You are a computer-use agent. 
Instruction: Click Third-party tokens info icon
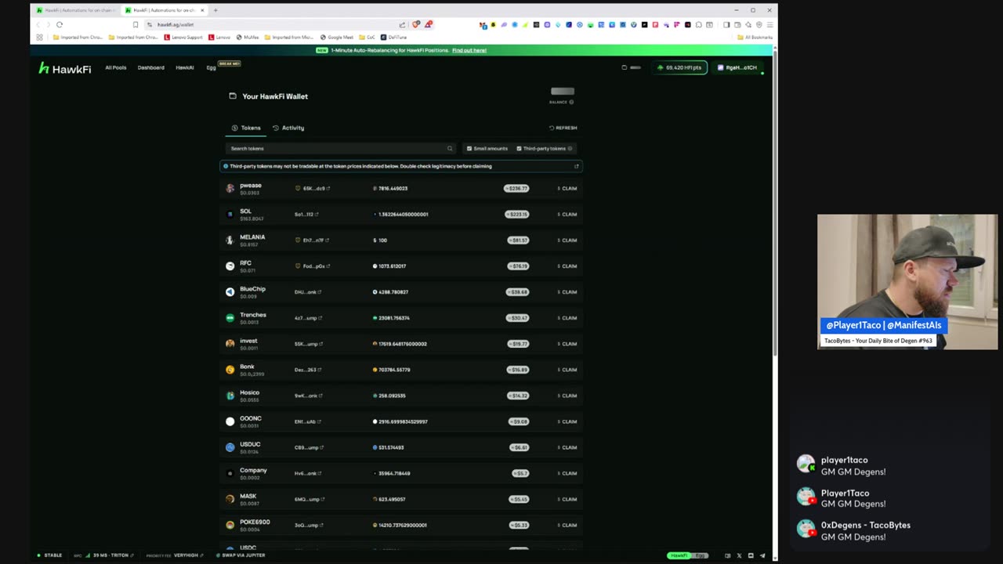570,148
